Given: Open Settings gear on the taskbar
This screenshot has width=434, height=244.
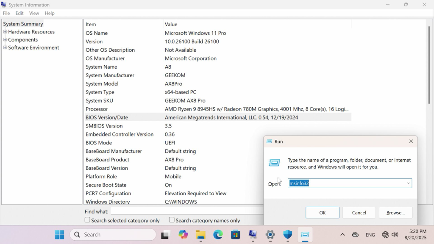Looking at the screenshot, I should [x=270, y=235].
